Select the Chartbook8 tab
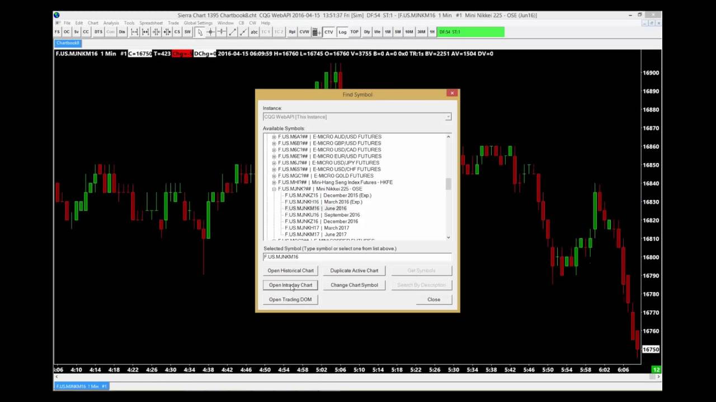The width and height of the screenshot is (716, 402). (68, 43)
